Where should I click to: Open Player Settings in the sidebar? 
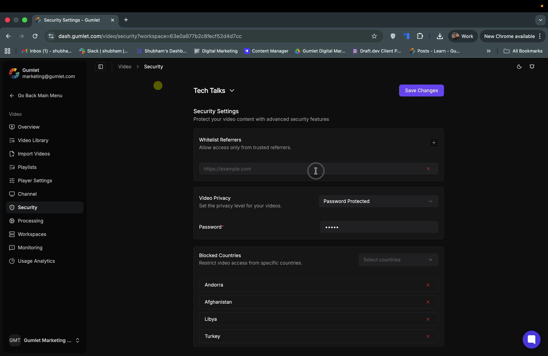[x=35, y=180]
